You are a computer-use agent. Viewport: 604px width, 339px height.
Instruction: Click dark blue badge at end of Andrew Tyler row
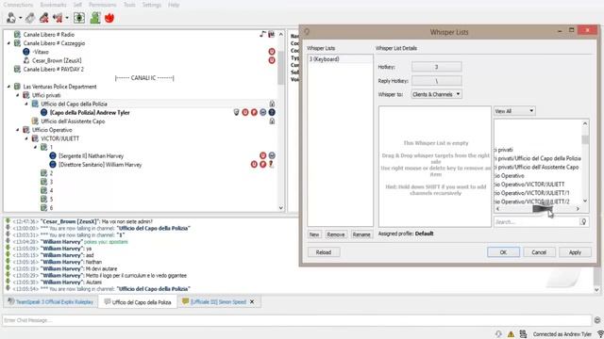point(272,112)
